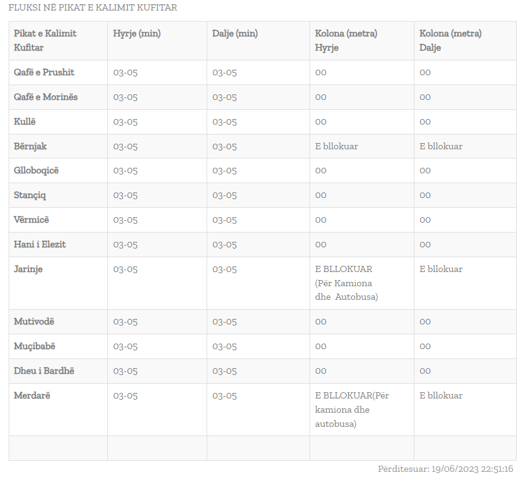The width and height of the screenshot is (526, 483).
Task: Select the Qafë e Morinës row name
Action: coord(46,97)
